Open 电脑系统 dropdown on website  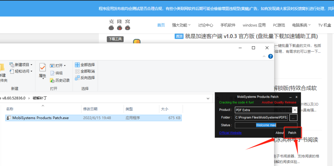301,25
